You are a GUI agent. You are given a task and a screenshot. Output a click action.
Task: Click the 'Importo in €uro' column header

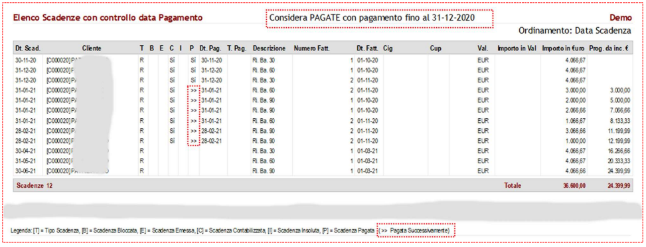point(563,48)
